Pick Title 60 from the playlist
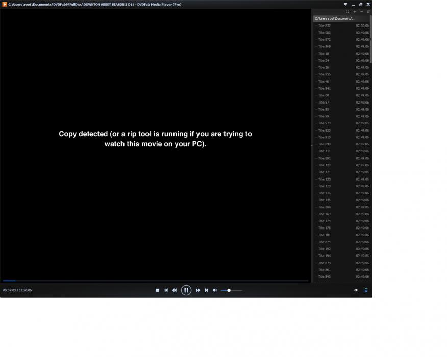 (x=342, y=95)
